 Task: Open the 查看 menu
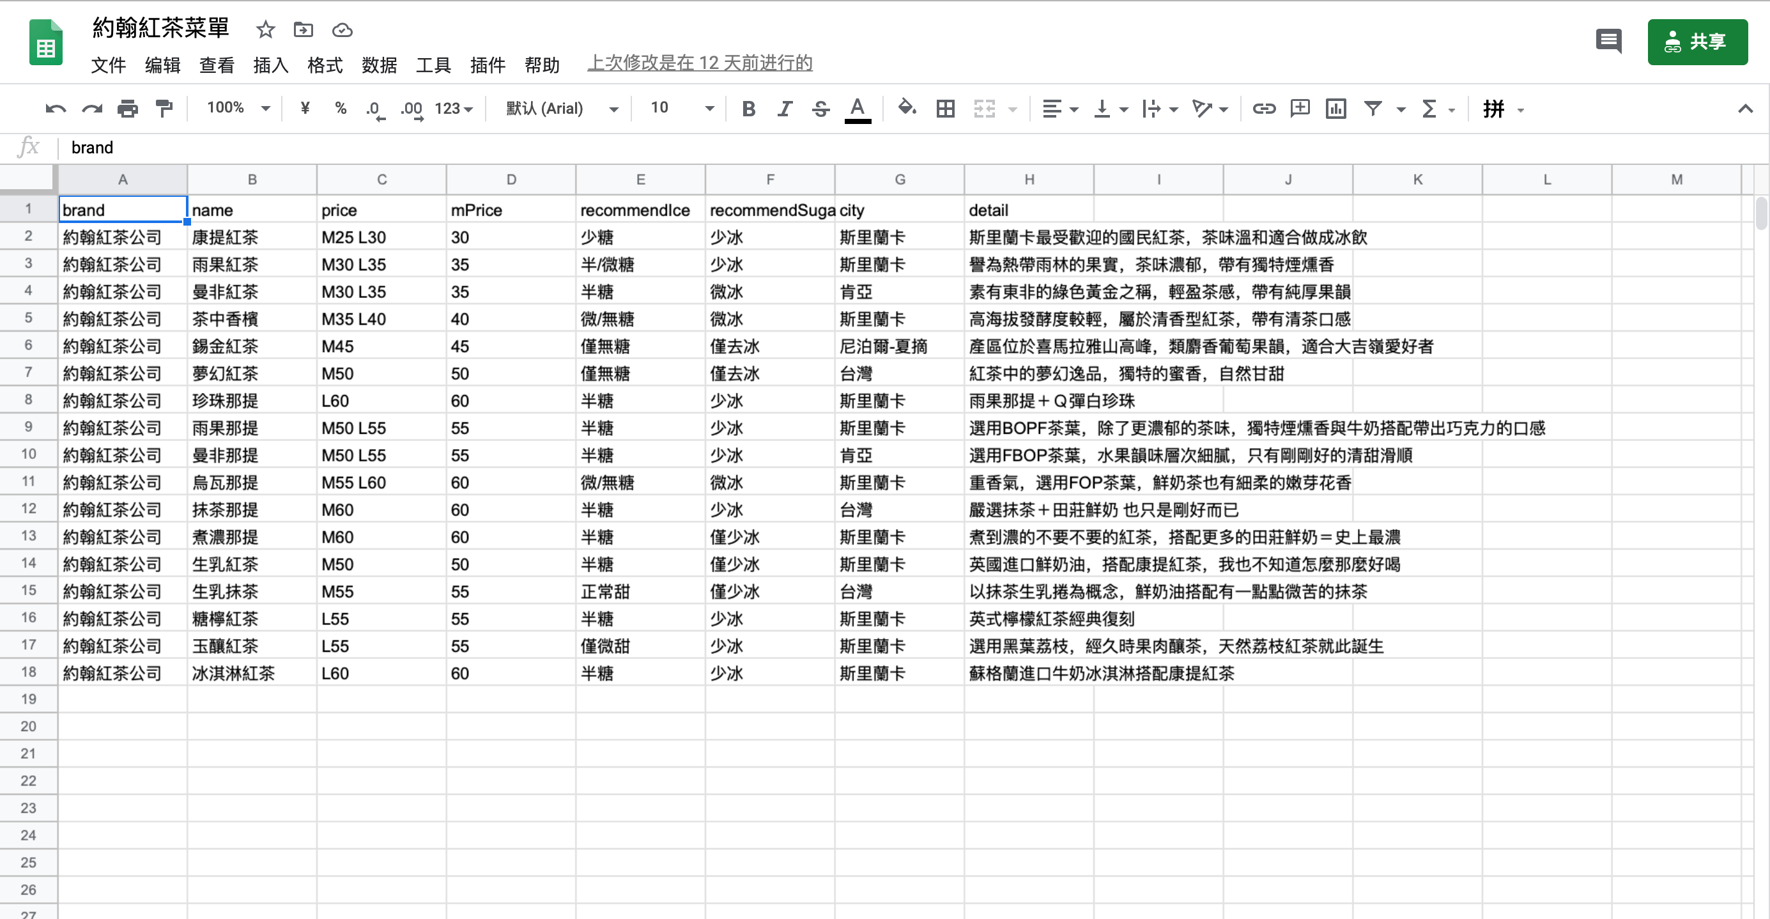(x=217, y=65)
